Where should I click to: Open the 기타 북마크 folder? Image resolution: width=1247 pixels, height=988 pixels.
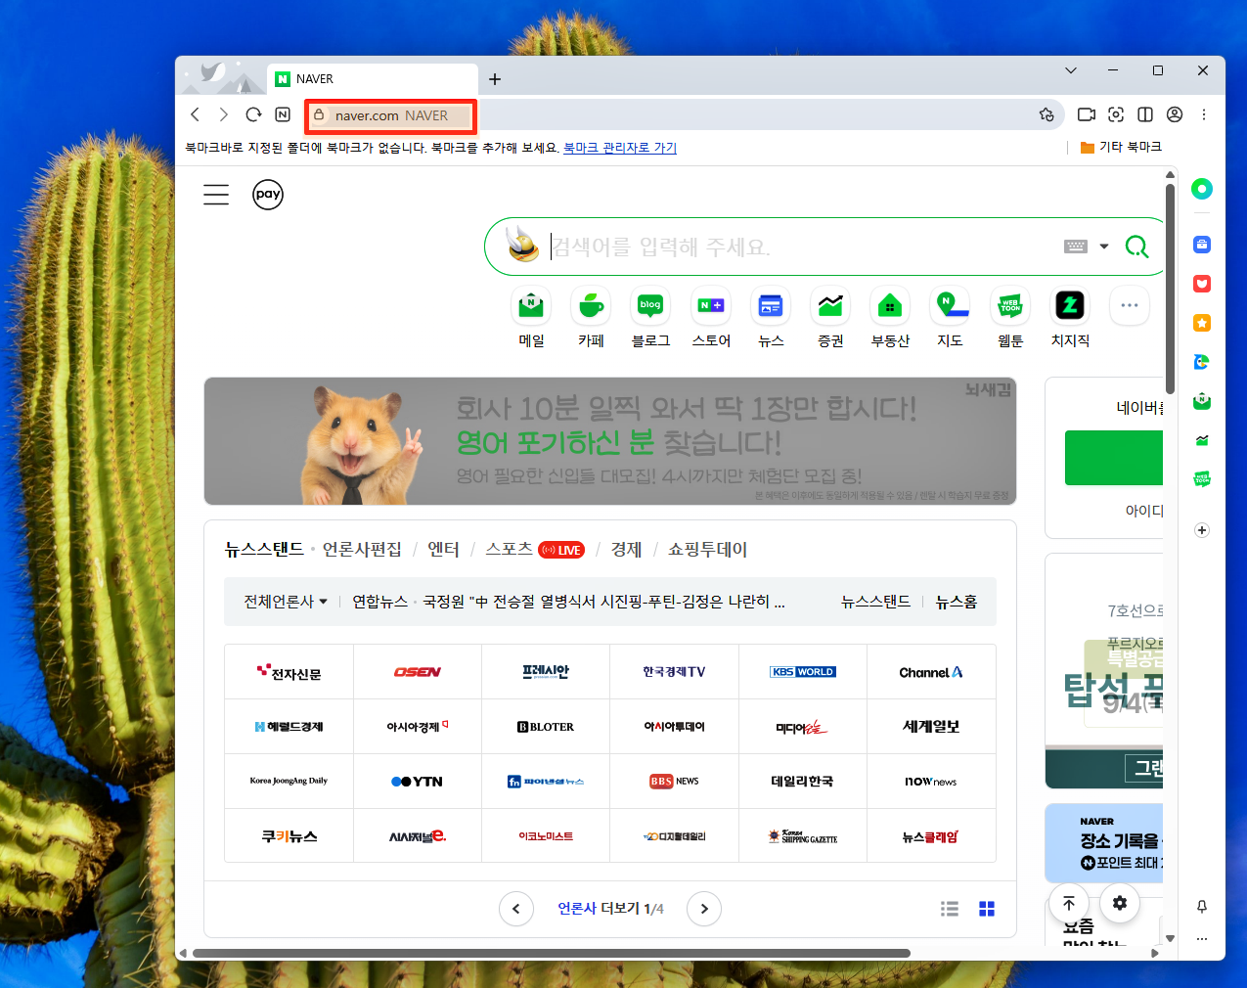point(1121,147)
